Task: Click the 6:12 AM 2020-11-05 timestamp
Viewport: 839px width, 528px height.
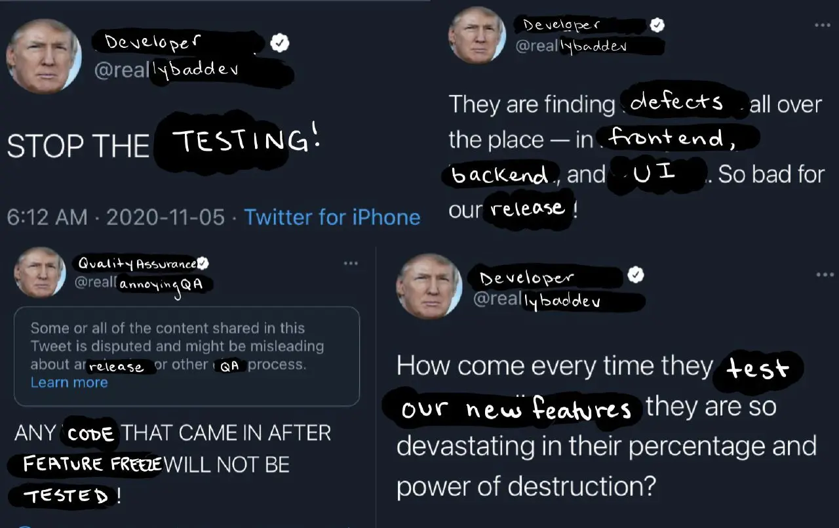Action: 116,217
